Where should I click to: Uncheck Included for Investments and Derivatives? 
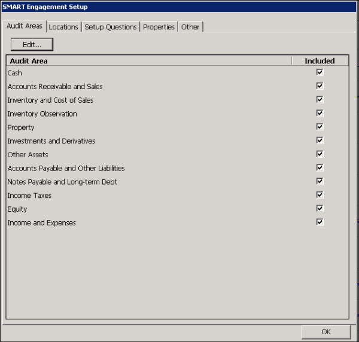(x=320, y=141)
